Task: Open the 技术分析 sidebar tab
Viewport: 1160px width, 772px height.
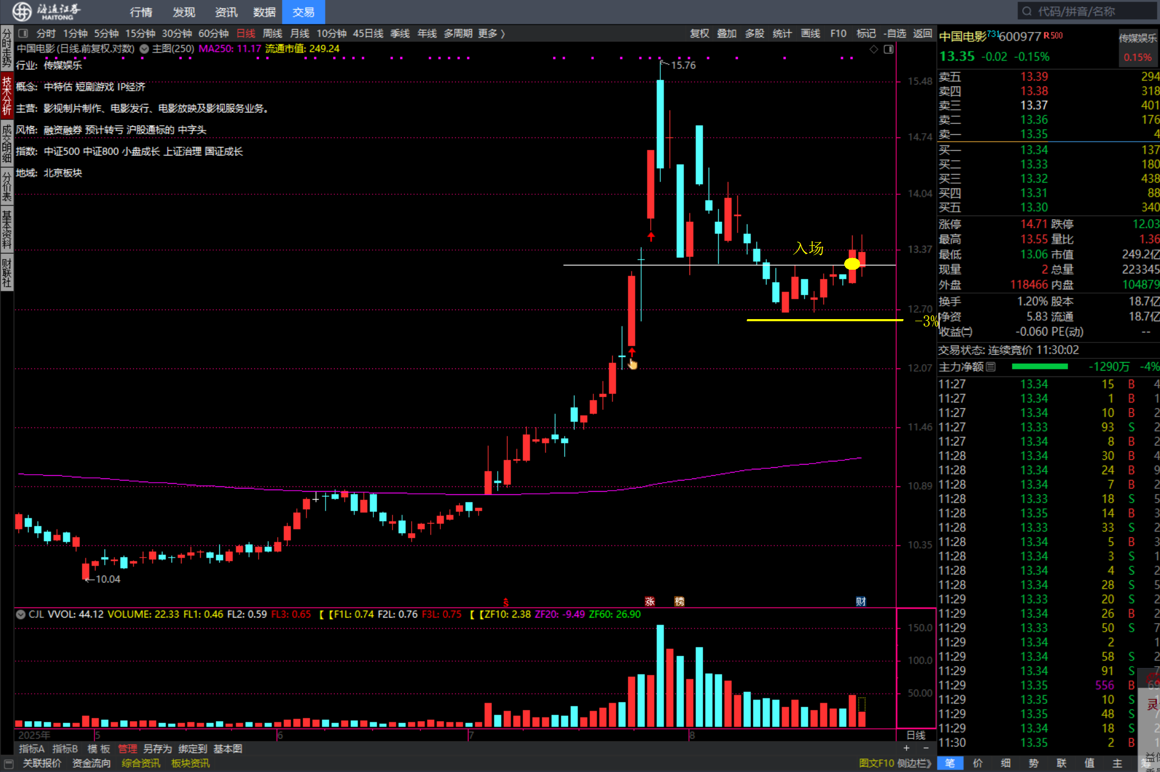Action: 6,96
